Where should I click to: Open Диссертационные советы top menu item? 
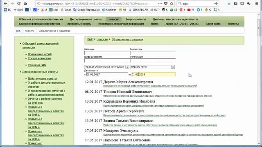point(86,19)
